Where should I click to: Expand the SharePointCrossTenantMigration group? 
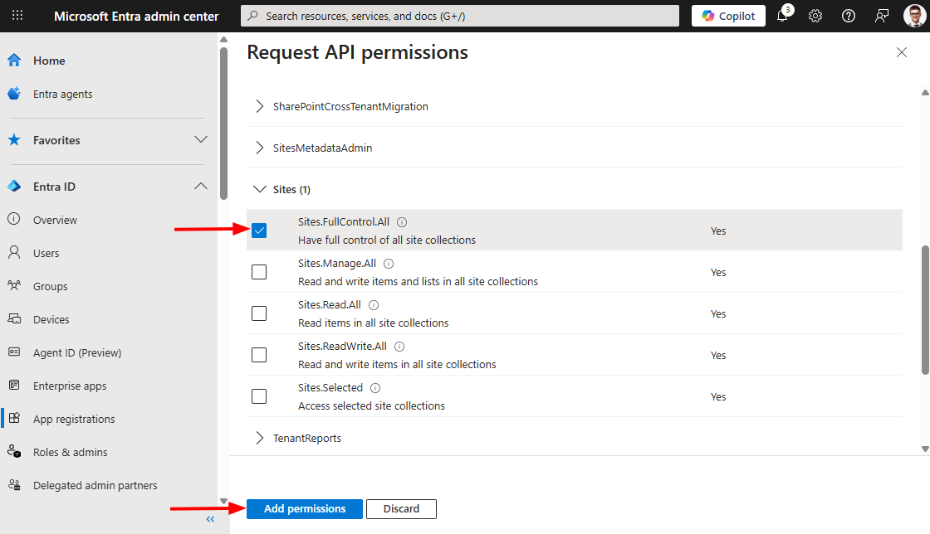pos(261,106)
